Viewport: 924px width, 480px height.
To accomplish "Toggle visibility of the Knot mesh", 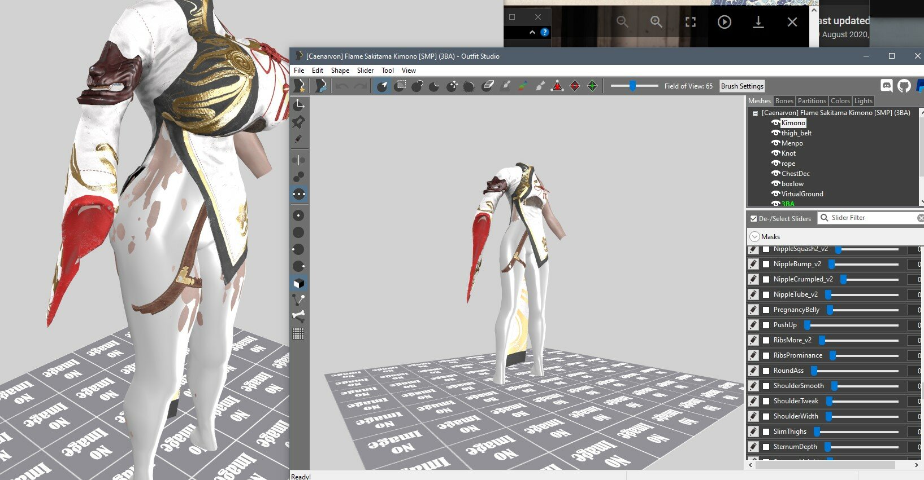I will point(775,153).
